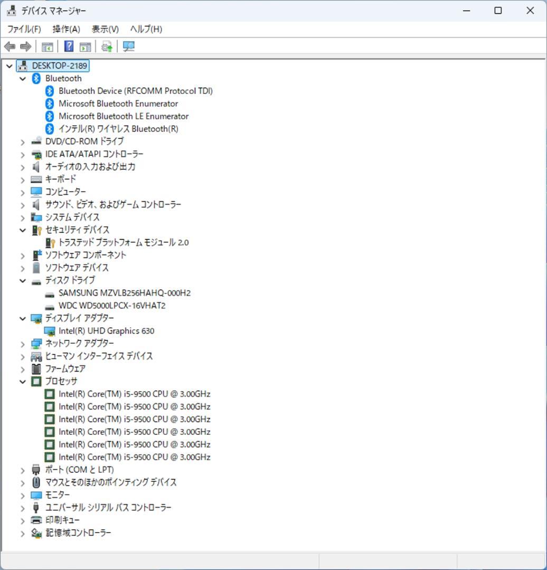Expand the ネットワーク アダプター category
The height and width of the screenshot is (570, 547).
point(22,344)
